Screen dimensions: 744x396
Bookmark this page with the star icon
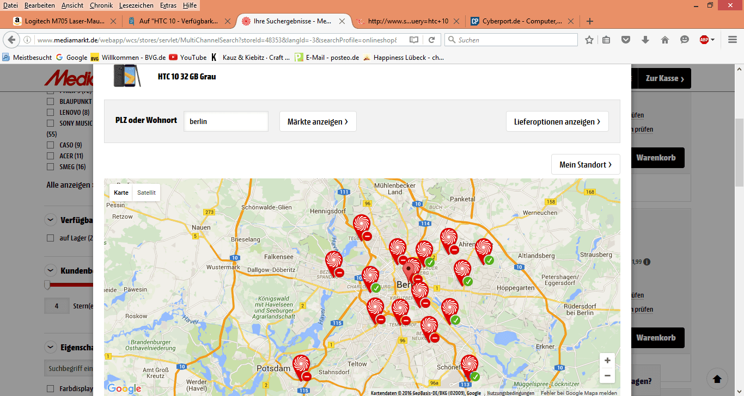[x=589, y=40]
